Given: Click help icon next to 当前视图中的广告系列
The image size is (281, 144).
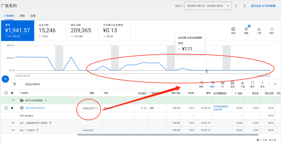Looking at the screenshot, I should pos(50,123).
